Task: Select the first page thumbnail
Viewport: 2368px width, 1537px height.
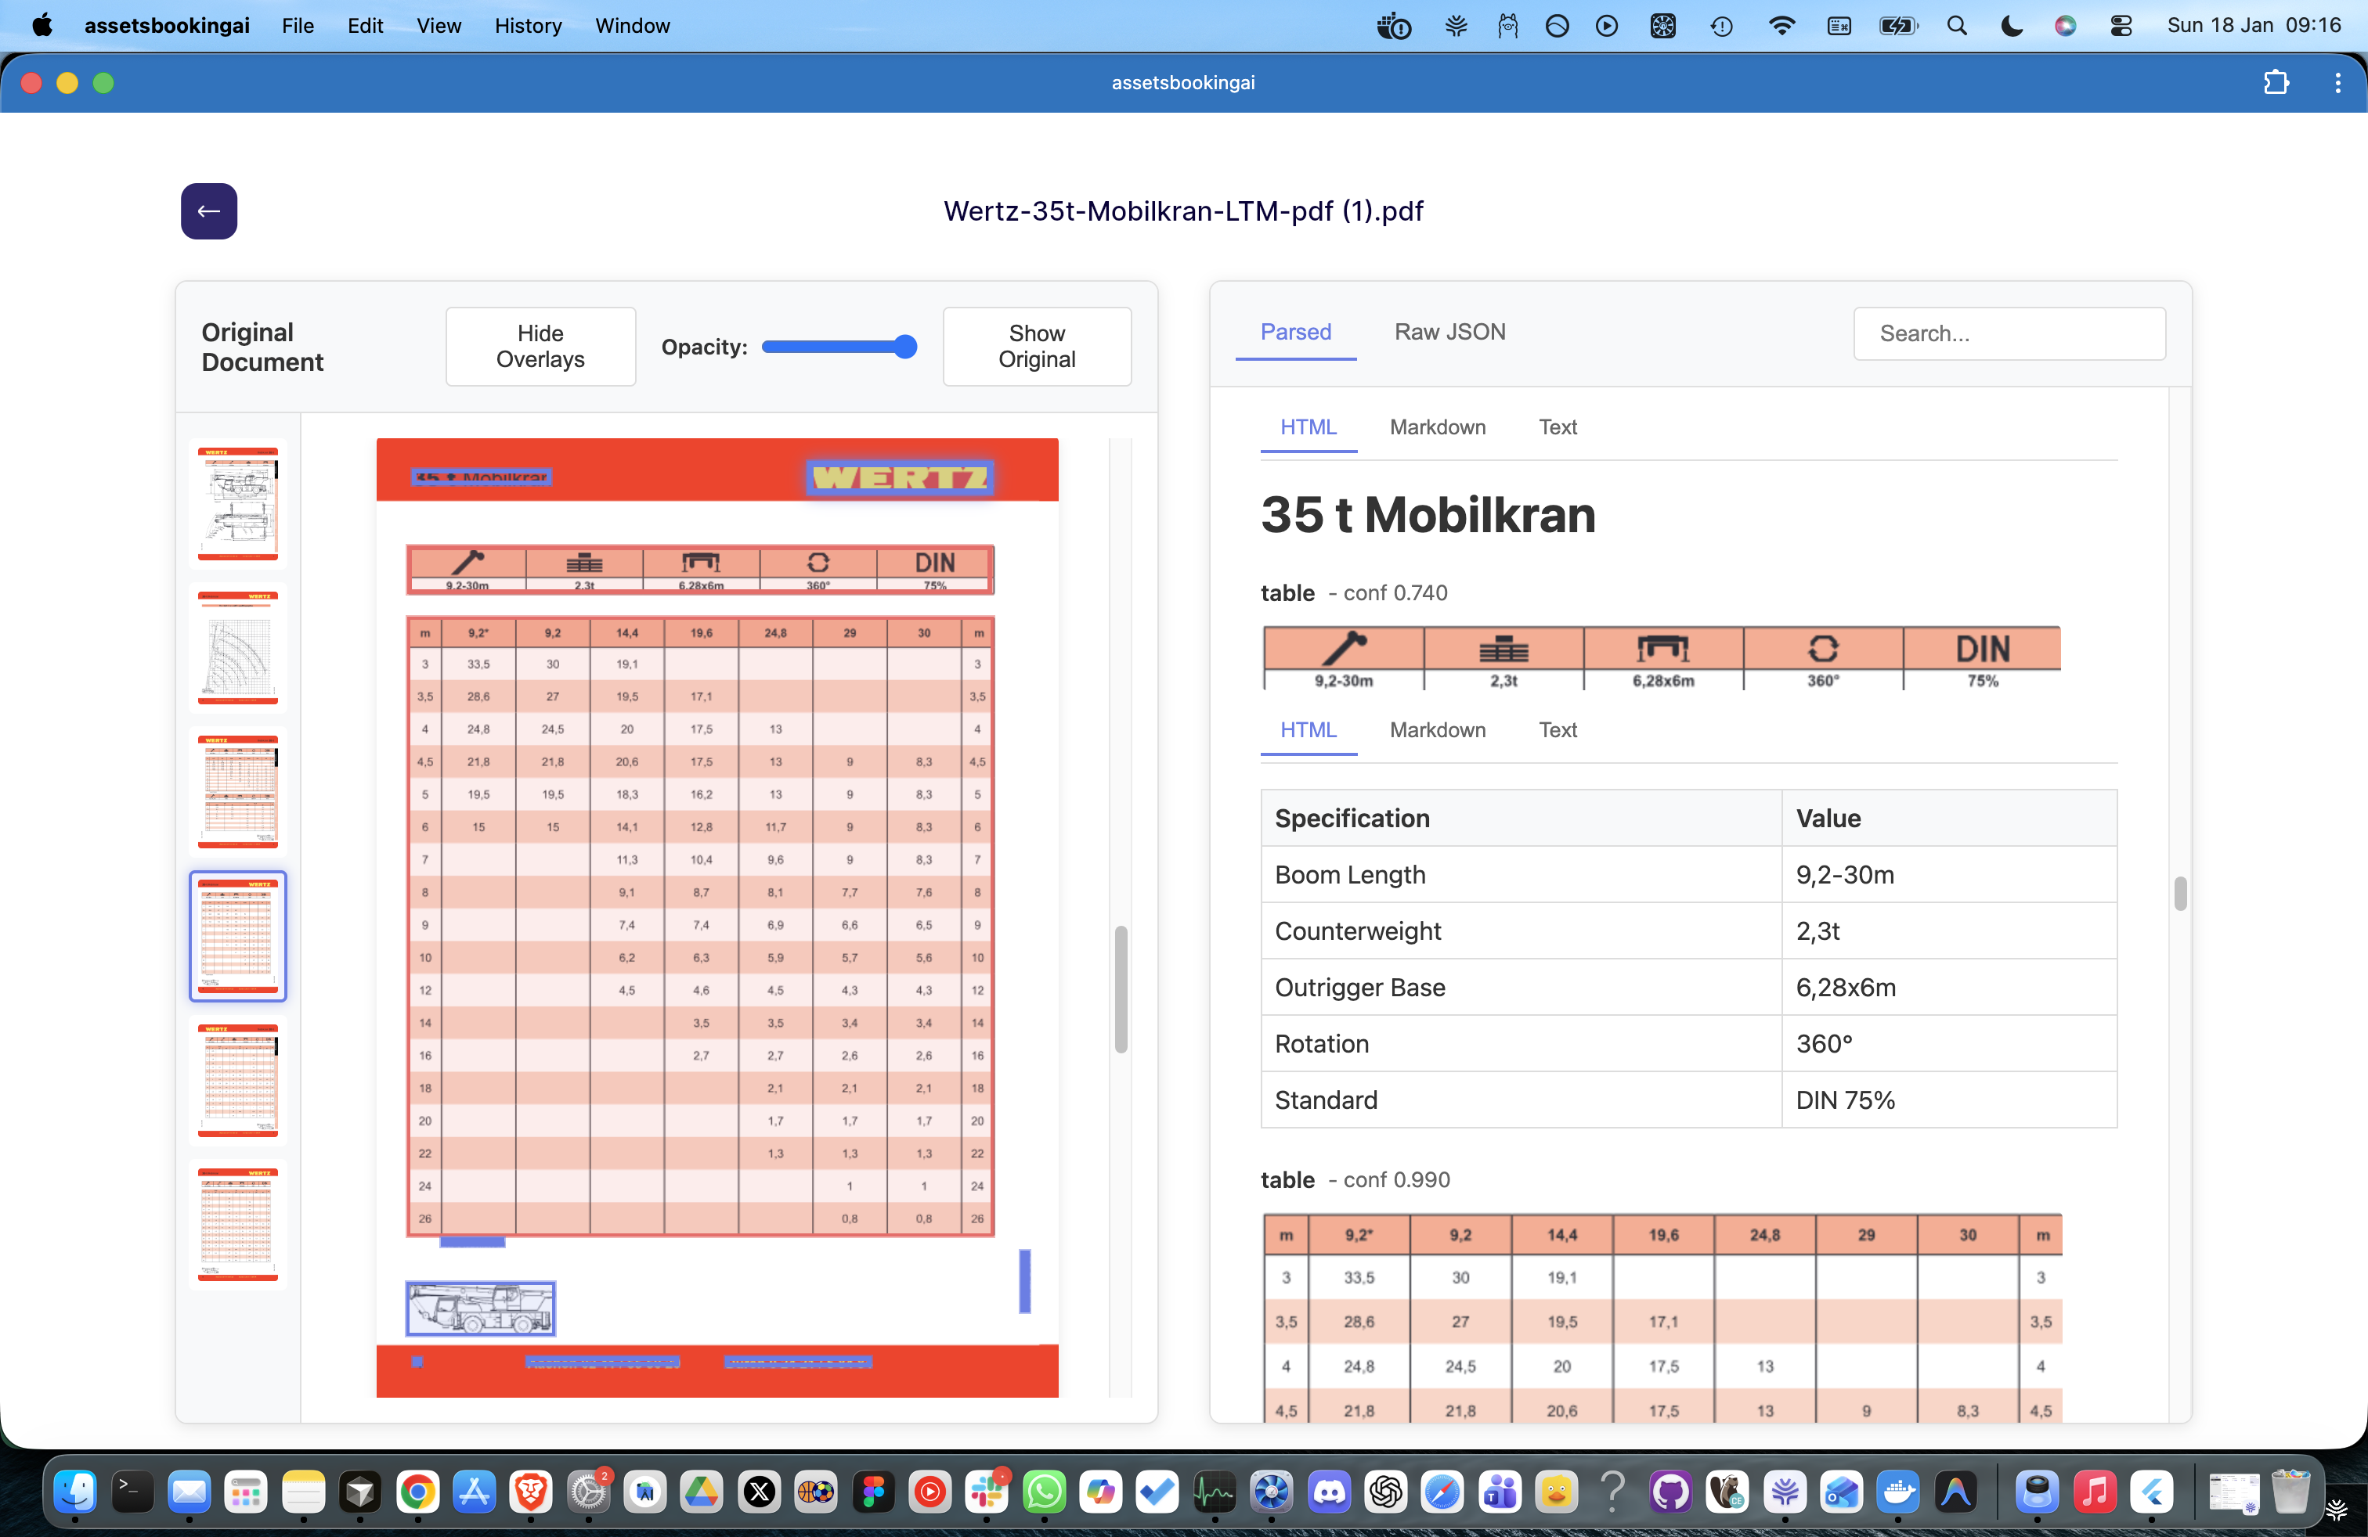Action: pos(238,503)
